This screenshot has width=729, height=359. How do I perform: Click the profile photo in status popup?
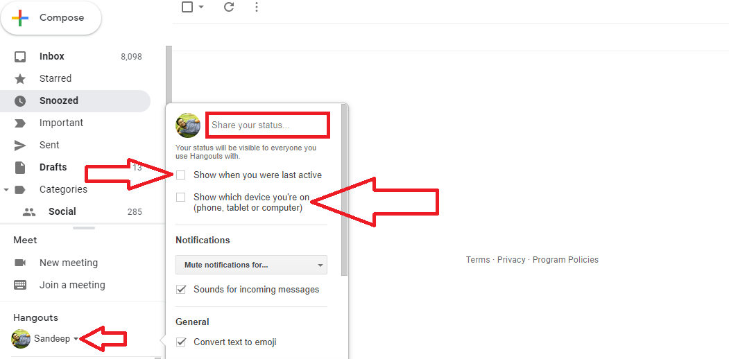188,125
